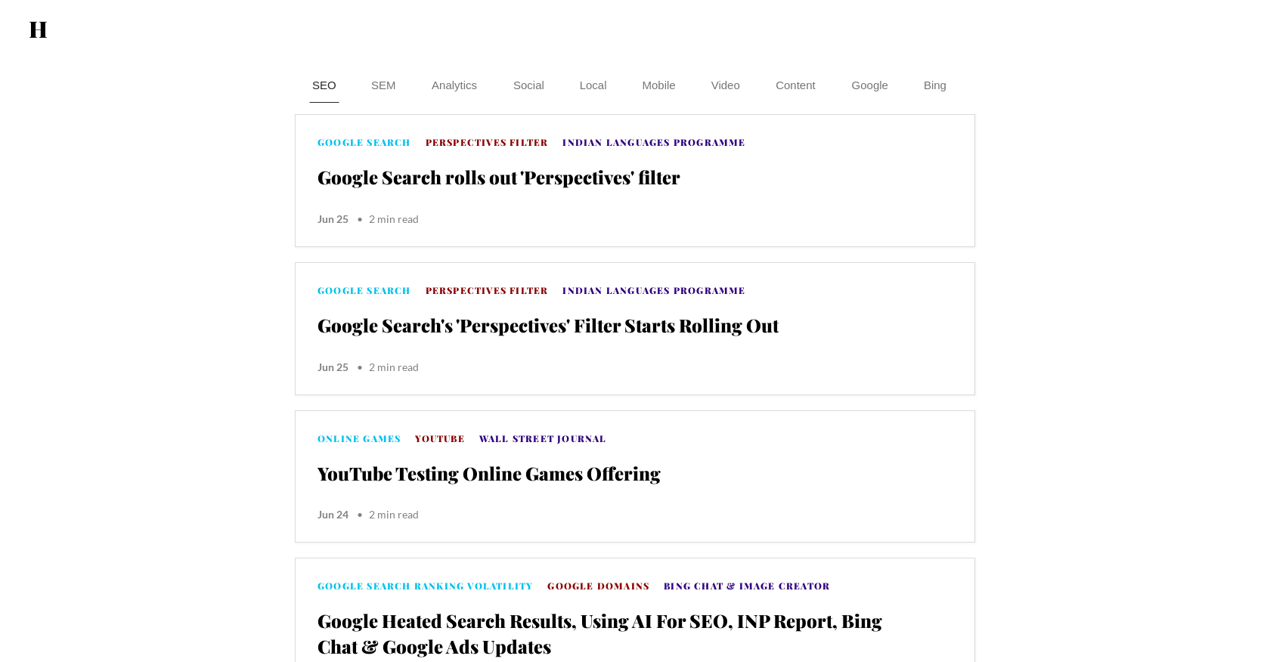This screenshot has width=1270, height=662.
Task: Click the GOOGLE DOMAINS tag
Action: 598,586
